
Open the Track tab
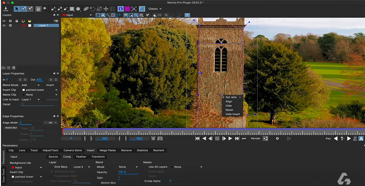click(34, 150)
